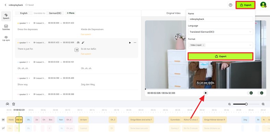The image size is (270, 134).
Task: Click the speed gauge icon above the timeline
Action: click(8, 104)
